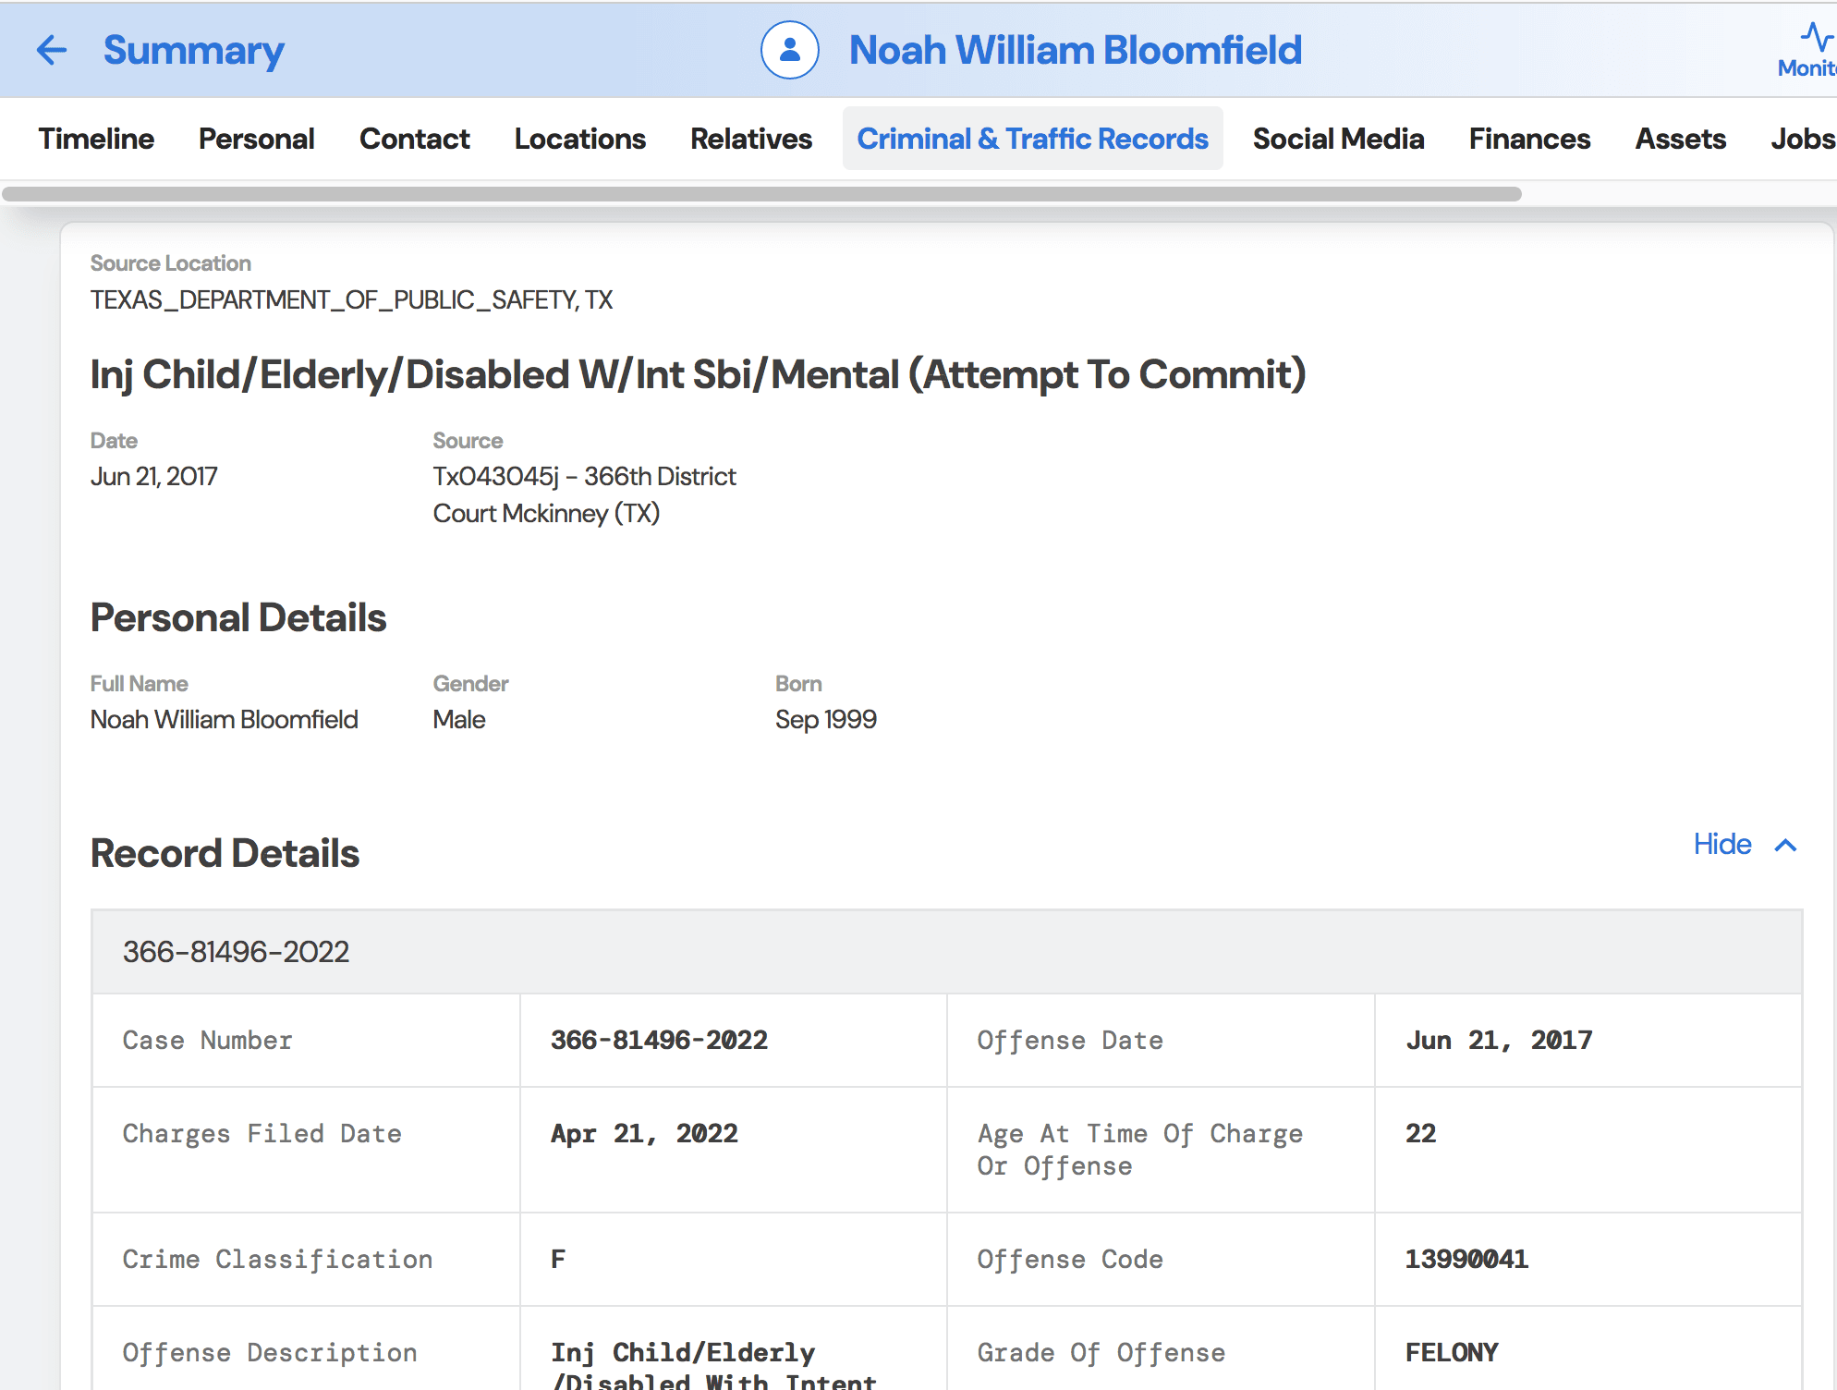Click the back arrow icon

click(52, 50)
